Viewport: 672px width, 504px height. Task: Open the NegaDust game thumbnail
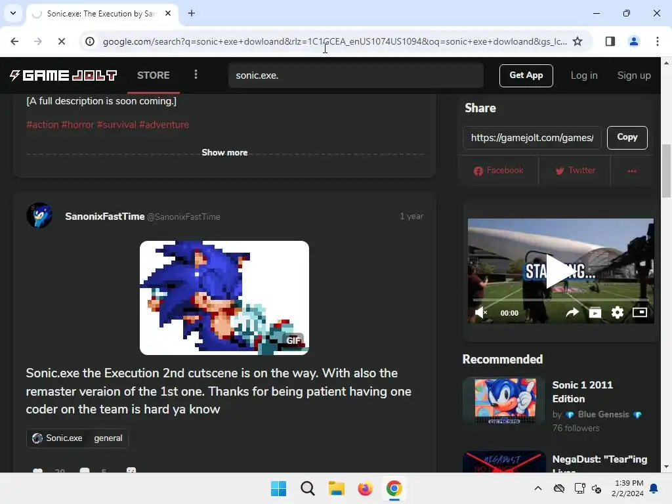click(504, 461)
